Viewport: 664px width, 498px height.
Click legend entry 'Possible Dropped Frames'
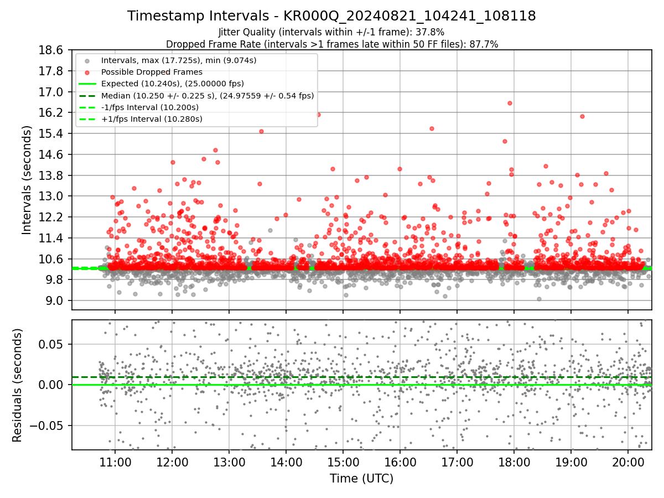(x=152, y=72)
